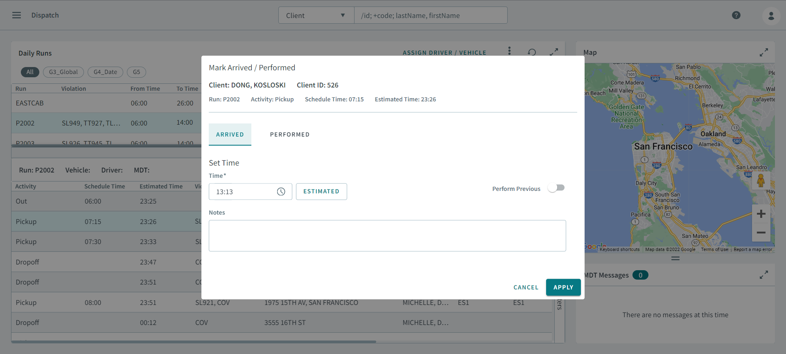Open the Client search type dropdown
786x354 pixels.
(316, 16)
